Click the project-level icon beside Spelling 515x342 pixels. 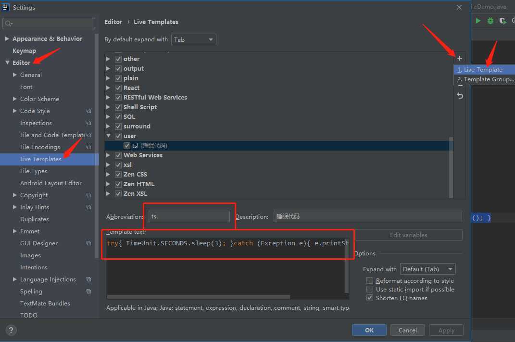point(88,291)
